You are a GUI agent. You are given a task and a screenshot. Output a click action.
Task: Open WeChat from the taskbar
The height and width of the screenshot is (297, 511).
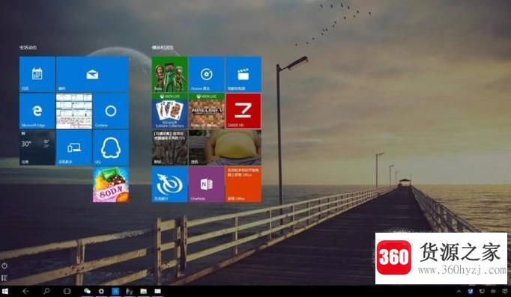click(87, 292)
